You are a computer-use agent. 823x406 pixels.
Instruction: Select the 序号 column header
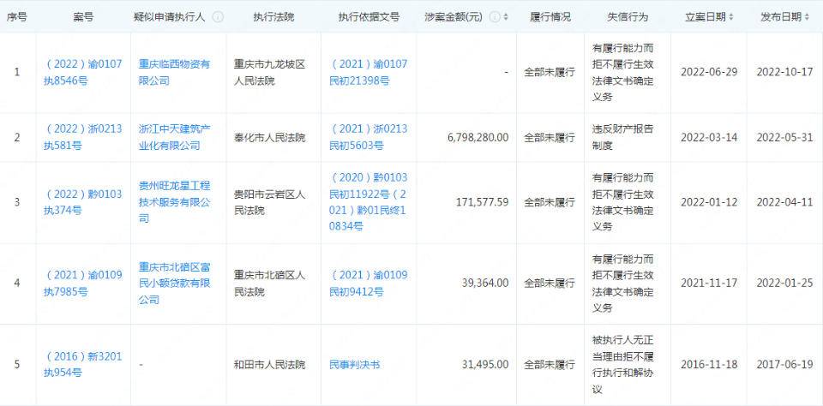pos(16,17)
